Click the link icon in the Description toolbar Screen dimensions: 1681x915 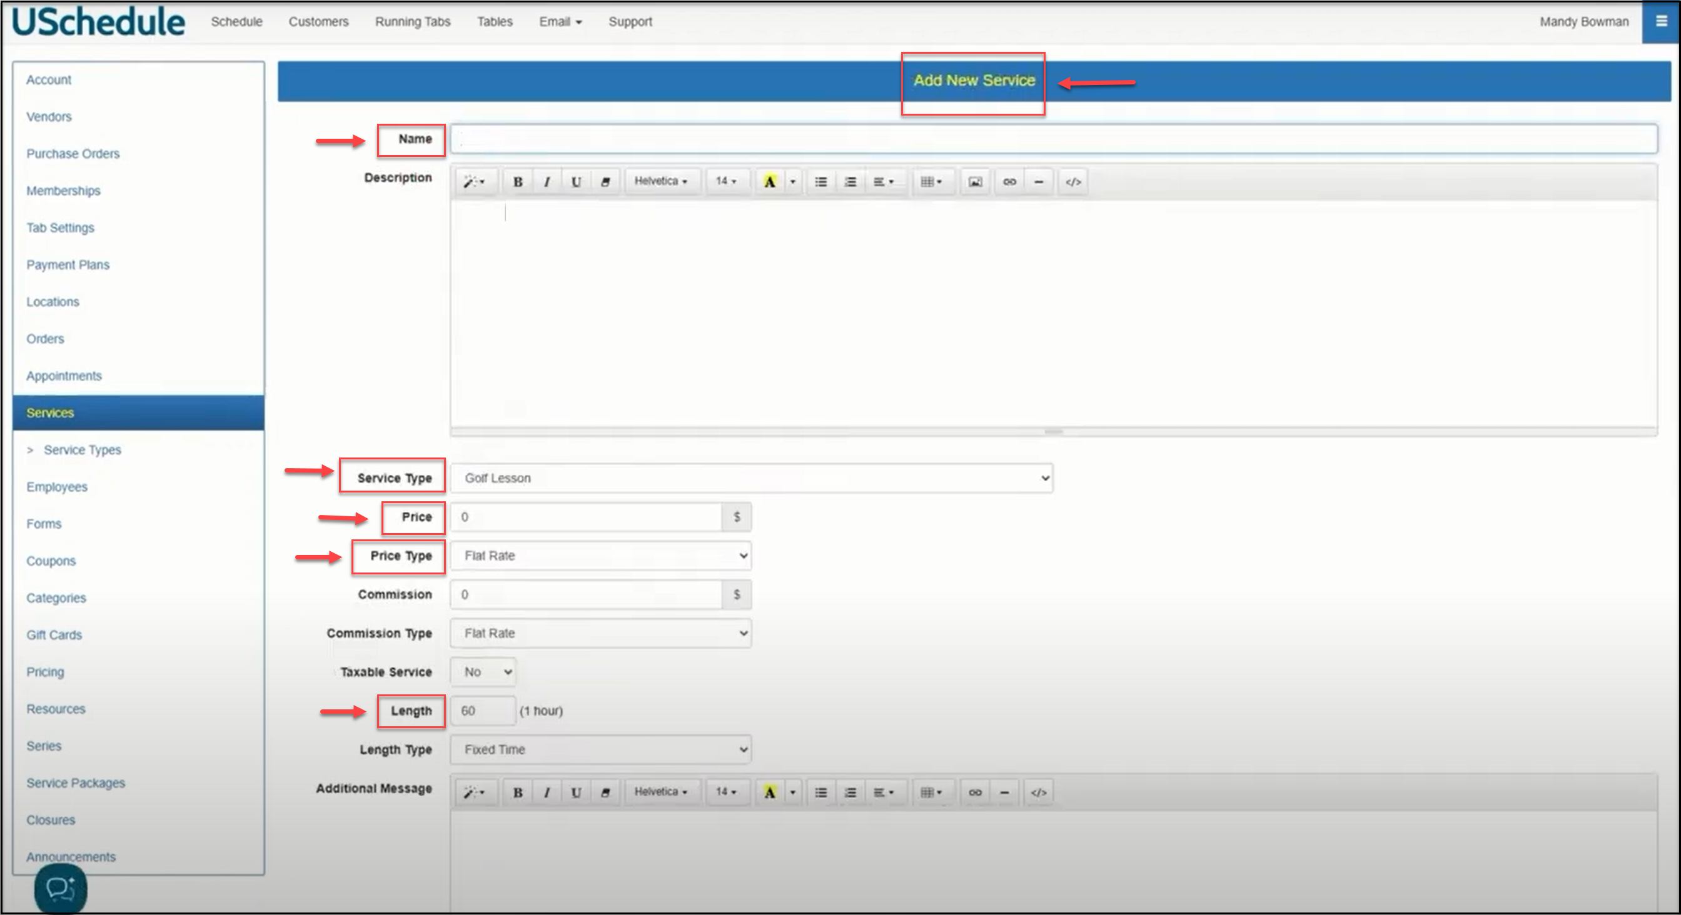point(1009,182)
